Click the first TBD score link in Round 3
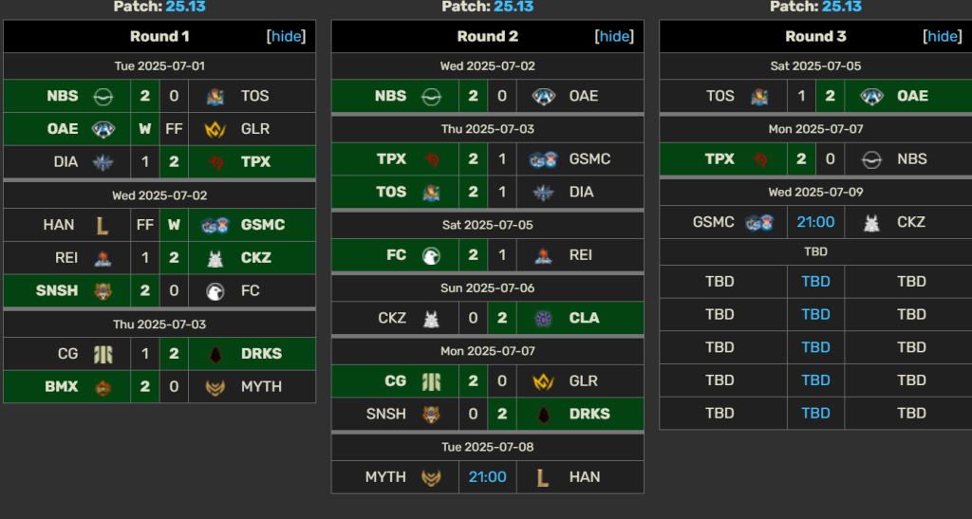This screenshot has height=519, width=972. pyautogui.click(x=815, y=282)
